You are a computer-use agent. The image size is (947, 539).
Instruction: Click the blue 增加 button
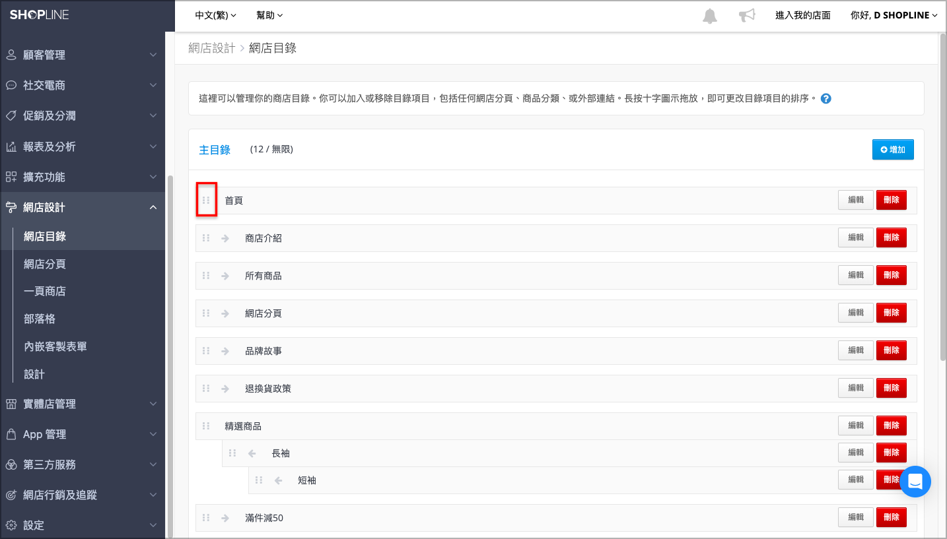(893, 150)
